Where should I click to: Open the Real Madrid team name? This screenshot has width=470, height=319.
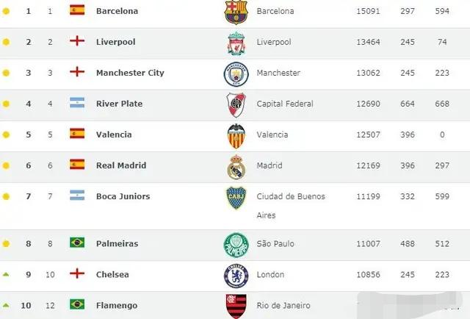point(121,165)
